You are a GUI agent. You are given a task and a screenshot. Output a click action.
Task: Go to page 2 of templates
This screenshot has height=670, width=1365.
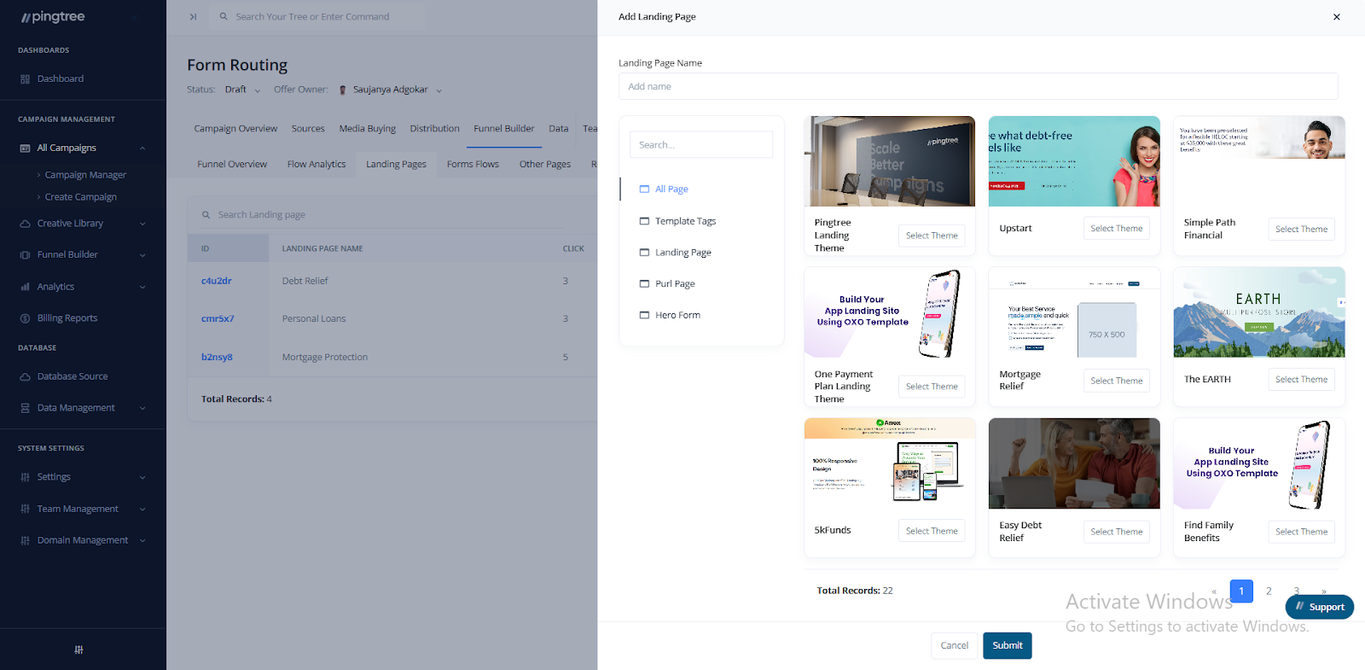(1269, 591)
